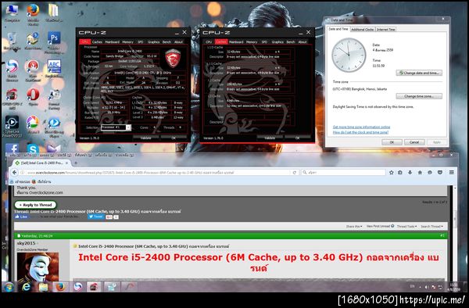469x308 pixels.
Task: Open the Recycle Bin desktop icon
Action: tap(12, 40)
